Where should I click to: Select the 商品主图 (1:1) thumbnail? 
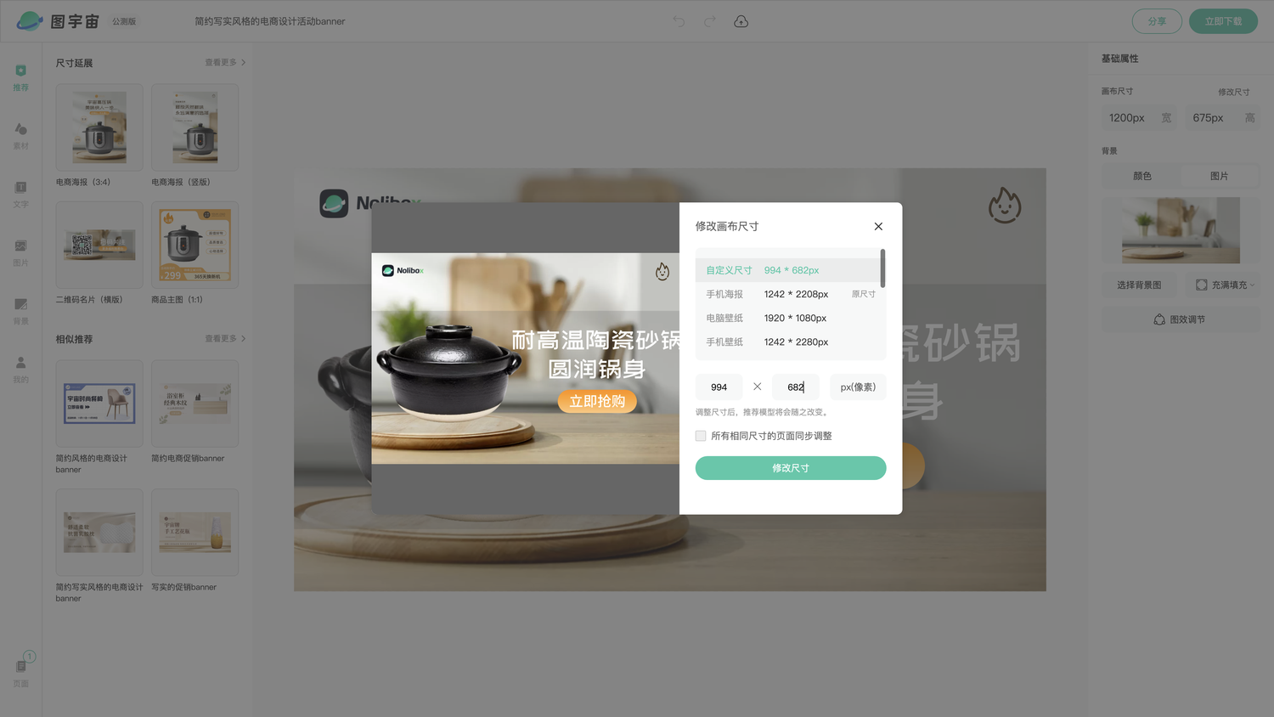[195, 245]
